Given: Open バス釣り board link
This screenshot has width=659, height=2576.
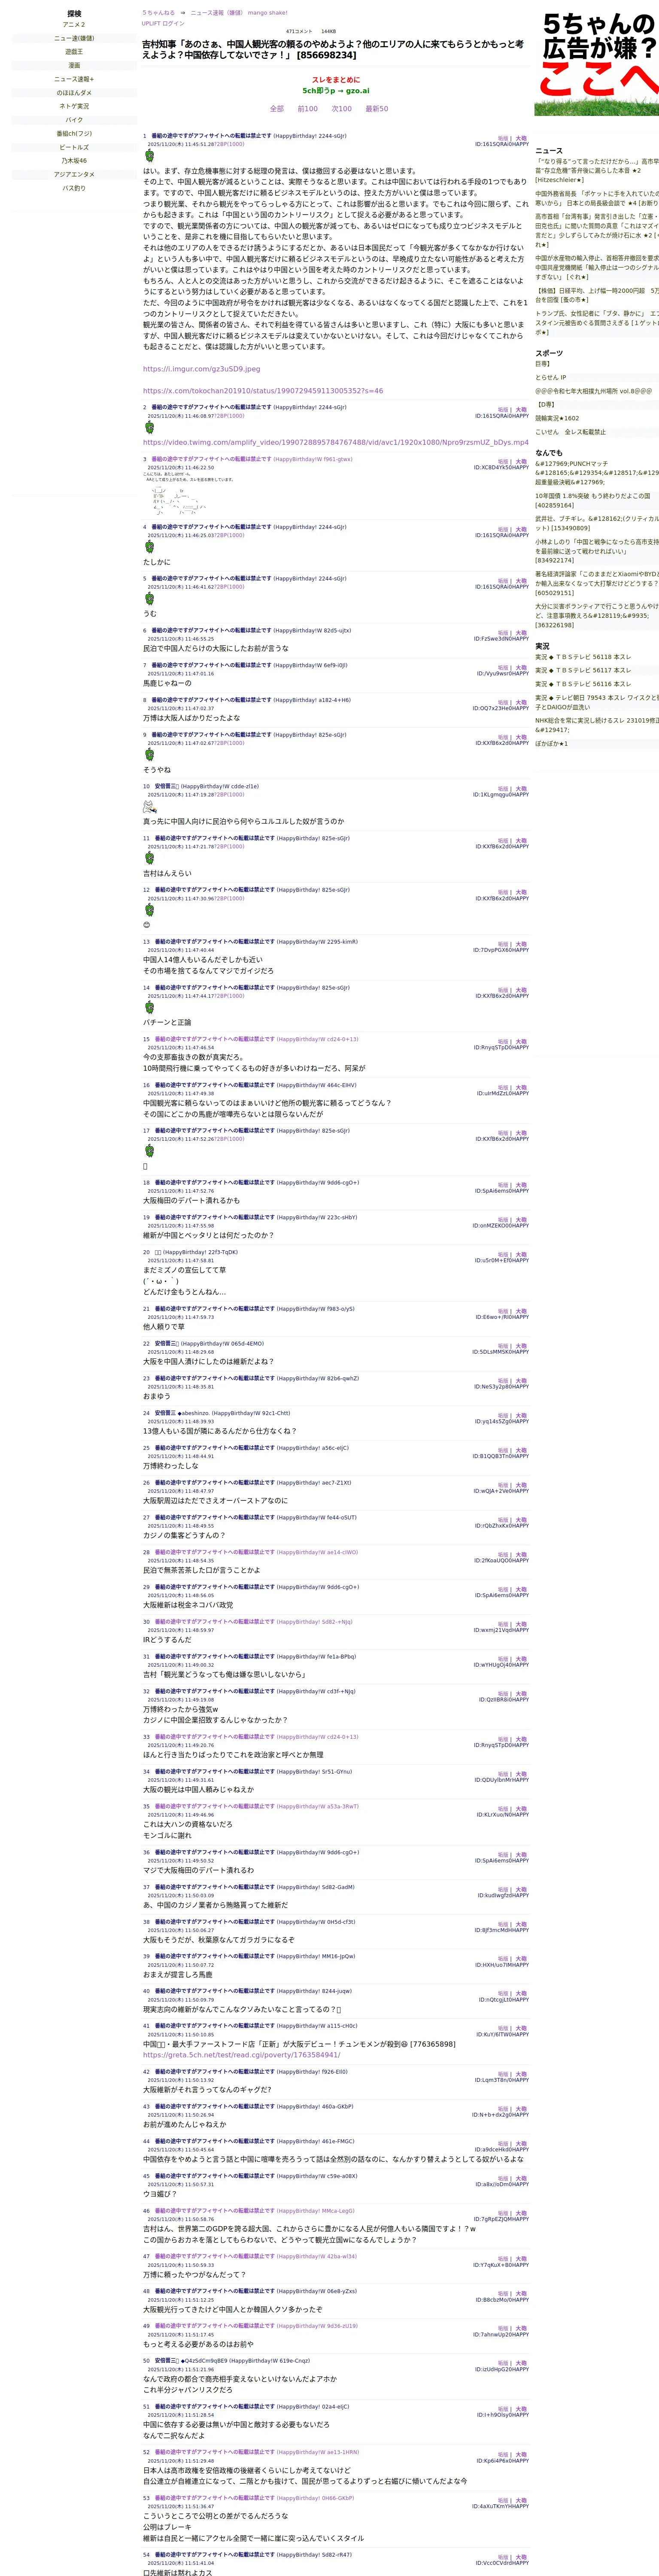Looking at the screenshot, I should coord(74,188).
